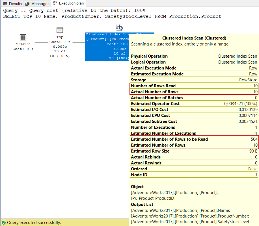
Task: Click the Query cost header line
Action: 74,10
